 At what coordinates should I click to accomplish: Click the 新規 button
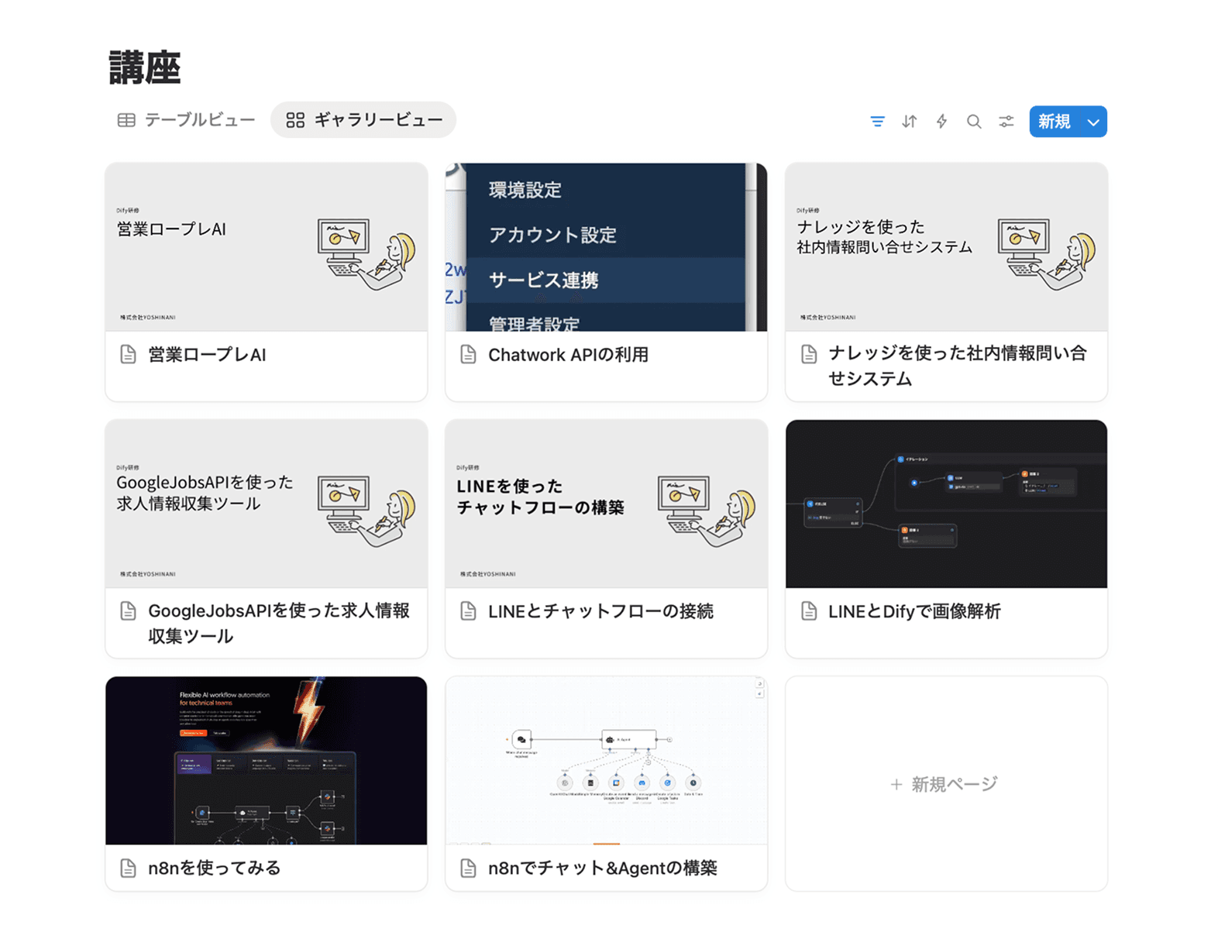1055,122
